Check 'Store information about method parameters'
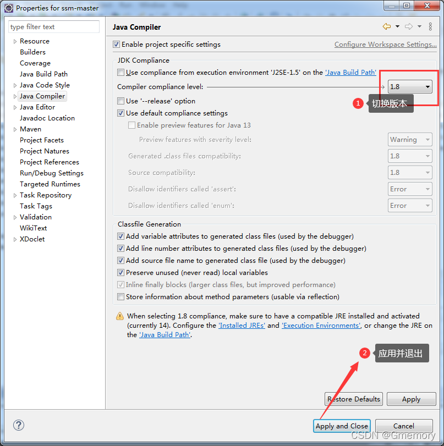The width and height of the screenshot is (444, 446). [120, 296]
